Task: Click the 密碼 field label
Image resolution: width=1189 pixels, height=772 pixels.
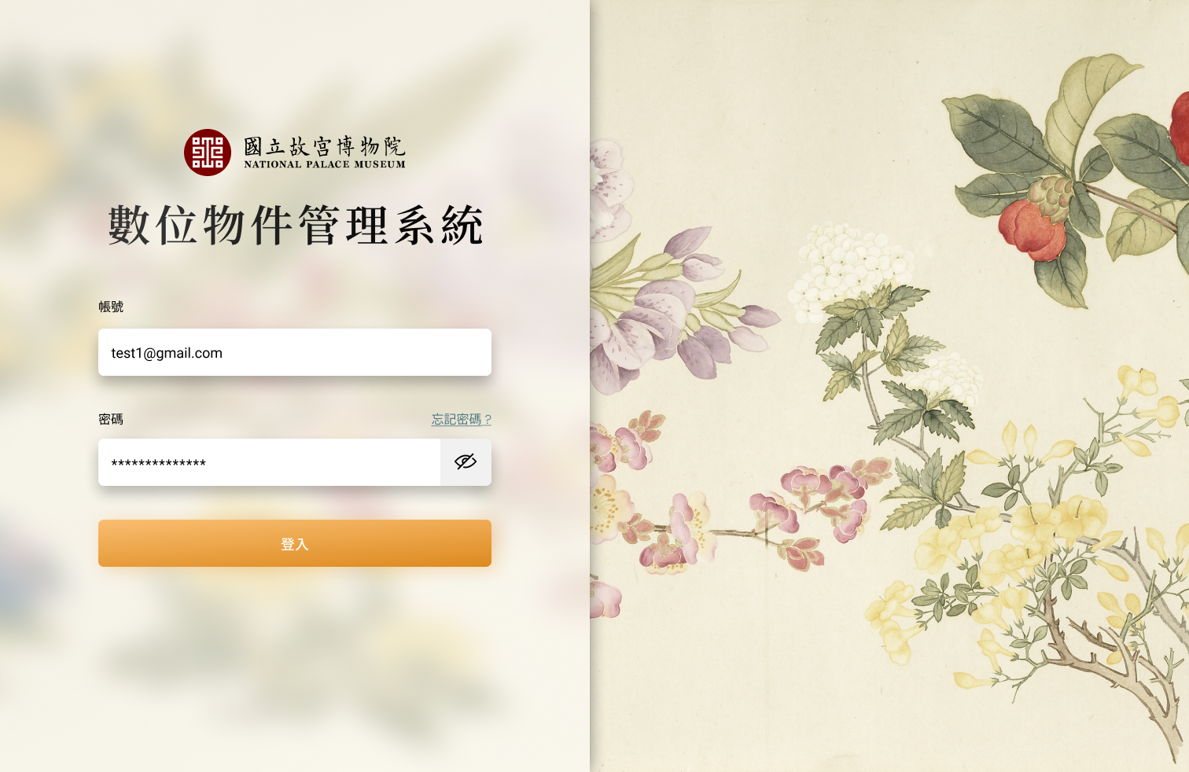Action: click(111, 419)
